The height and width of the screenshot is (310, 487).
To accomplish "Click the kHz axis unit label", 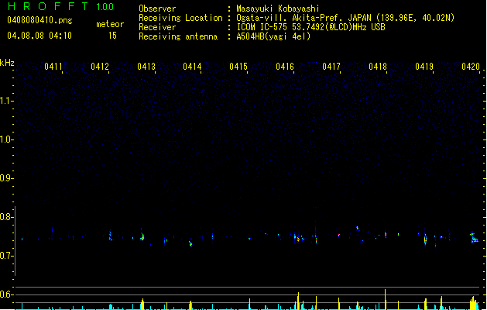I will tap(7, 63).
